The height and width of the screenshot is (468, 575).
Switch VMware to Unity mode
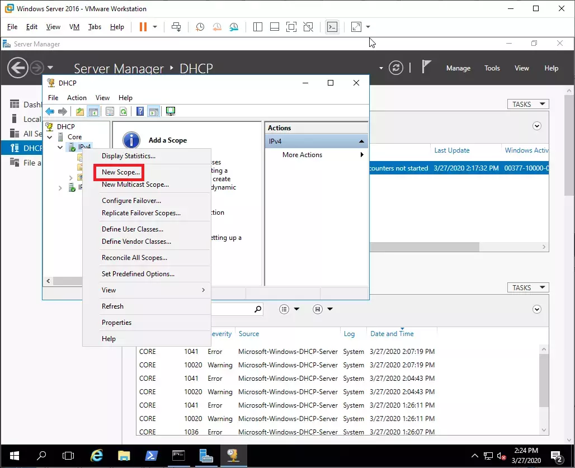click(308, 27)
